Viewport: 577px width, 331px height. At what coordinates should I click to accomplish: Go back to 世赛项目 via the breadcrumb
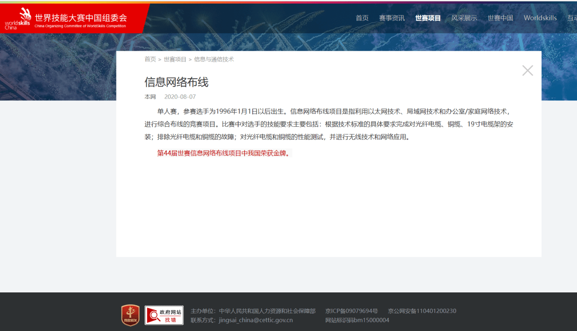click(x=175, y=59)
